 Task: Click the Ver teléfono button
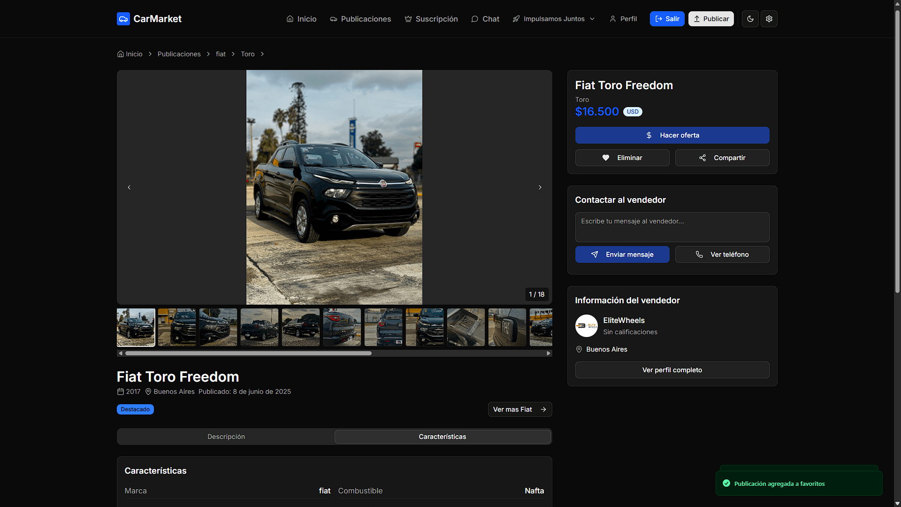(722, 254)
